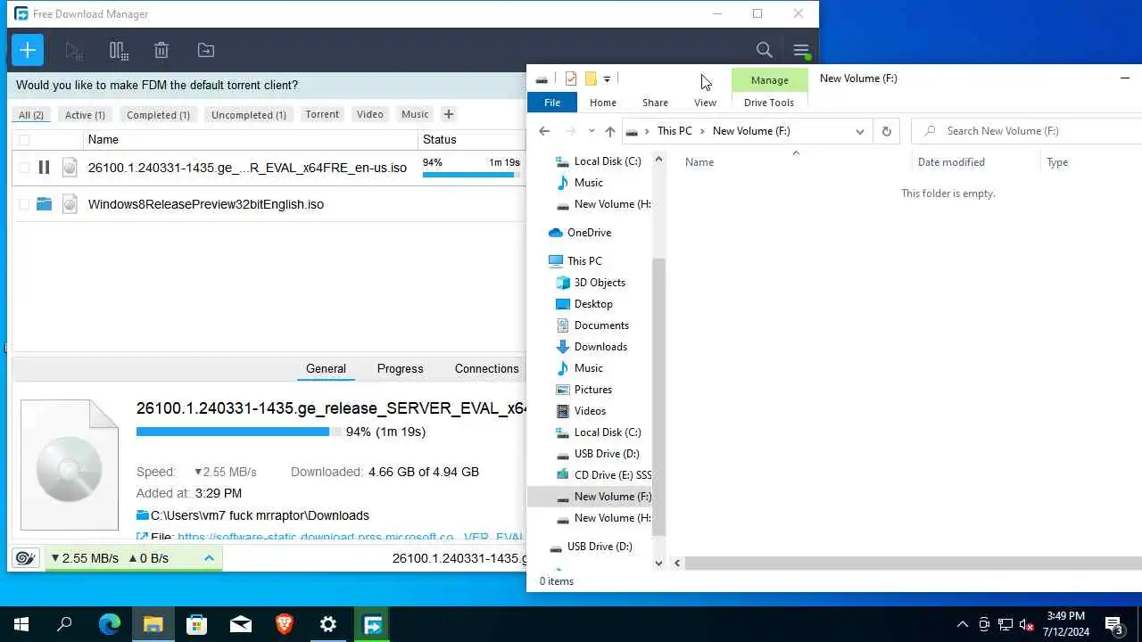Open recent locations dropdown in Explorer
This screenshot has width=1142, height=642.
(592, 131)
